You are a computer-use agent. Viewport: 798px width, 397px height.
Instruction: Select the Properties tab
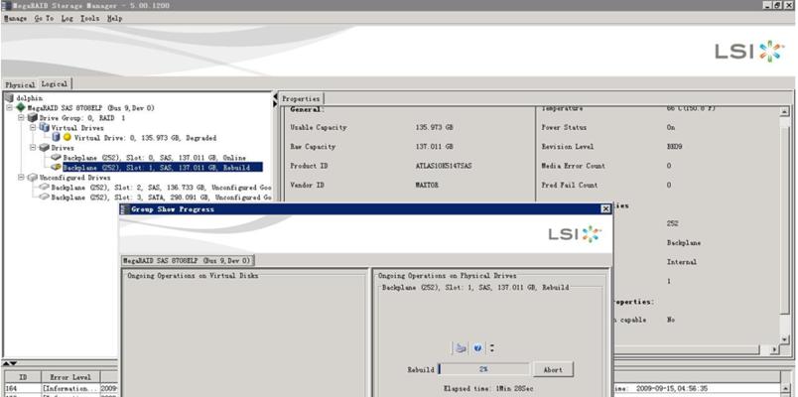(302, 98)
